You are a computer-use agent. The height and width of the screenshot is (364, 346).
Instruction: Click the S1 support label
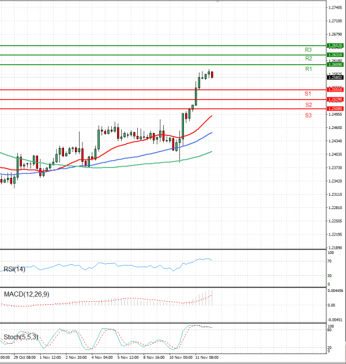pyautogui.click(x=308, y=93)
